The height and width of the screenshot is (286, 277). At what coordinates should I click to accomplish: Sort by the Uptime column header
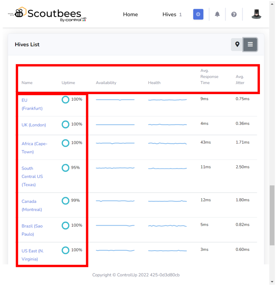[68, 83]
